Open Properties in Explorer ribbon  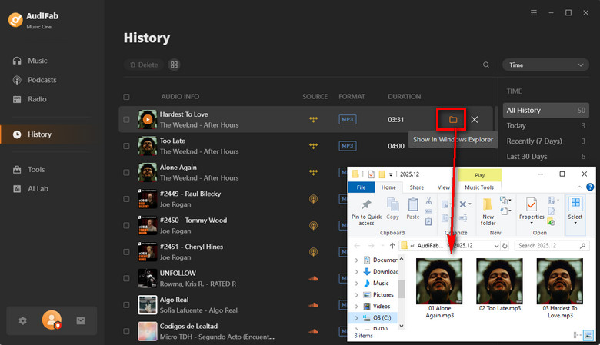pyautogui.click(x=532, y=211)
